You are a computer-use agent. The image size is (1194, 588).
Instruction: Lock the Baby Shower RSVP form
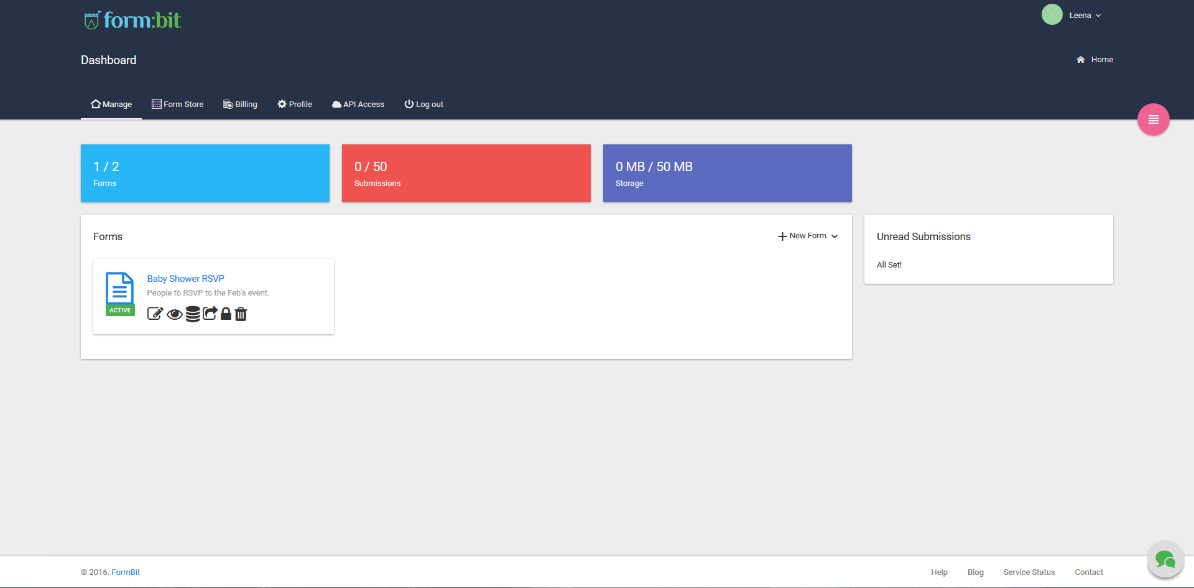(x=226, y=314)
